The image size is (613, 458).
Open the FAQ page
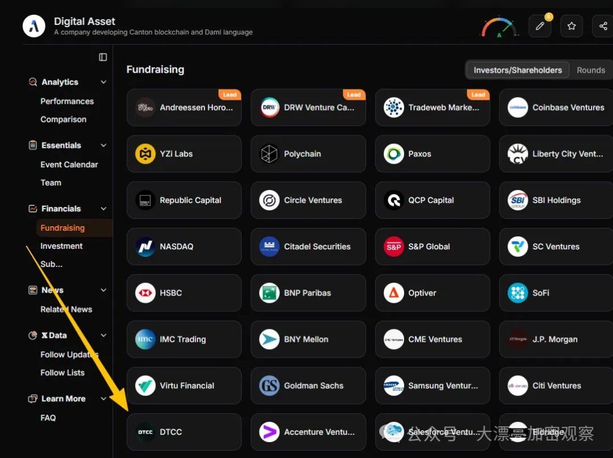48,418
